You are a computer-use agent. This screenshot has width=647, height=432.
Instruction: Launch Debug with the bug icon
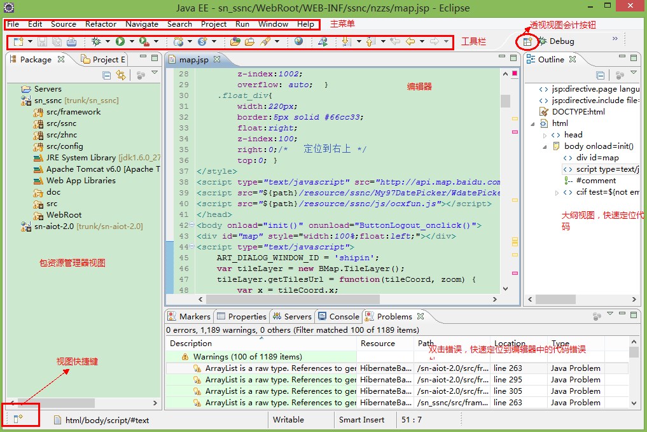click(x=96, y=41)
